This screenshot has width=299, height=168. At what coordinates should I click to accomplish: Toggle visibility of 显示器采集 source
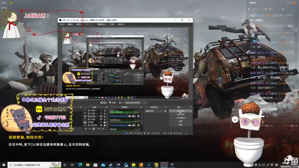click(x=101, y=125)
